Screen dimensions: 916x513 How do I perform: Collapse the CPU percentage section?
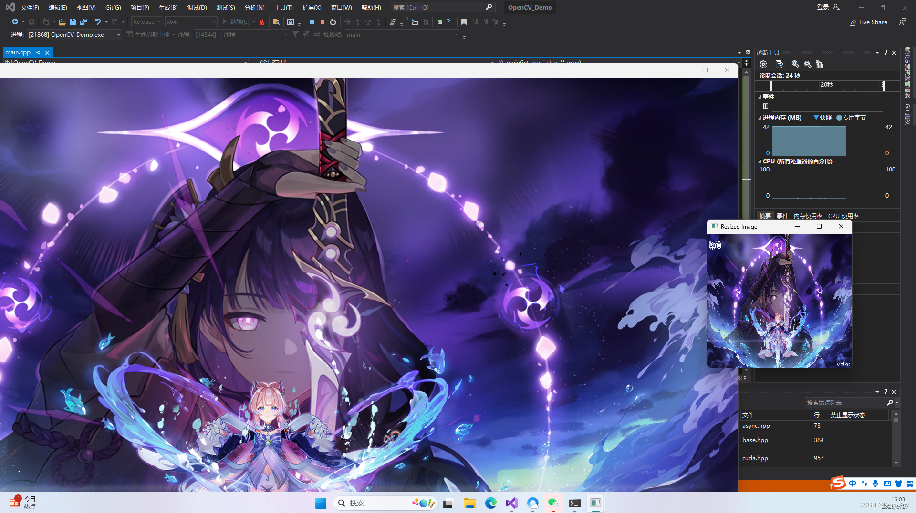760,161
